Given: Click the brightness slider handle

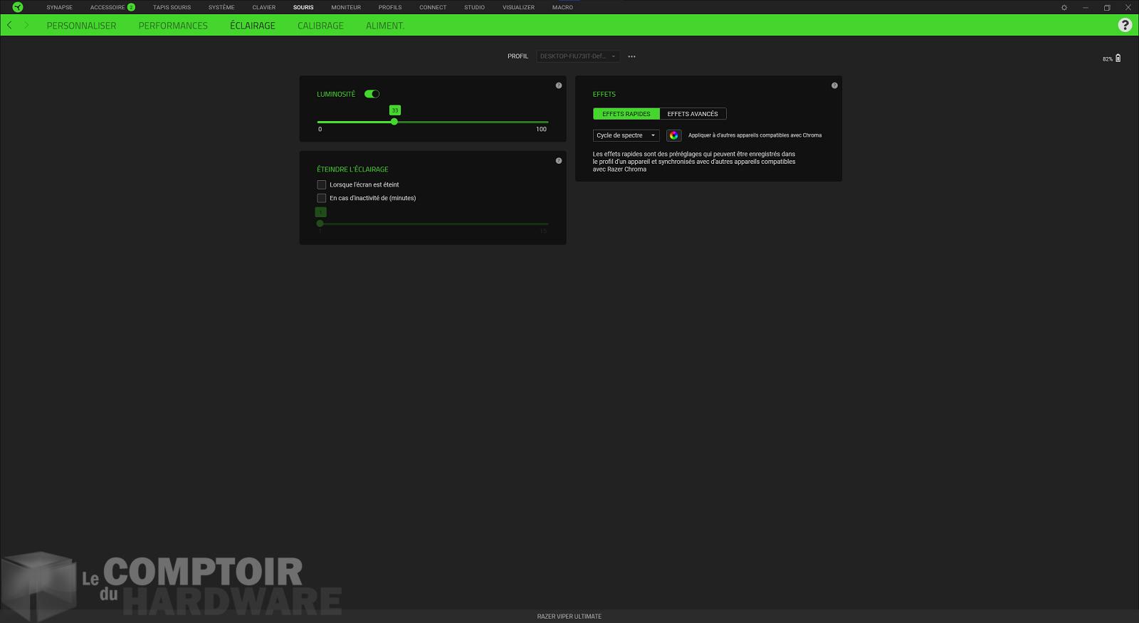Looking at the screenshot, I should click(394, 122).
